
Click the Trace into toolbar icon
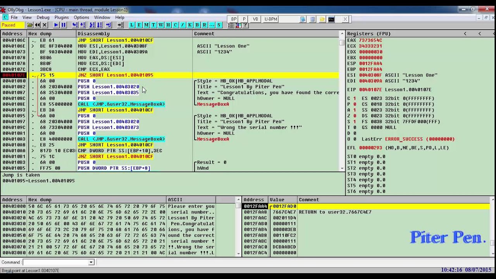[x=92, y=25]
